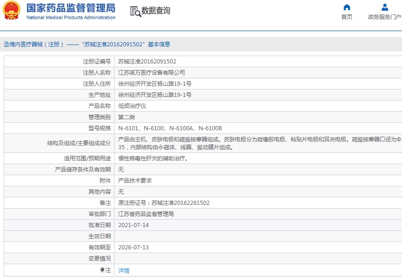The width and height of the screenshot is (402, 279).
Task: Select expiry date 2026-07-13
Action: (134, 247)
